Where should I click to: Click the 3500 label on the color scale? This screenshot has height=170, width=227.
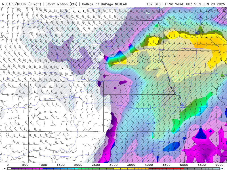click(x=131, y=165)
